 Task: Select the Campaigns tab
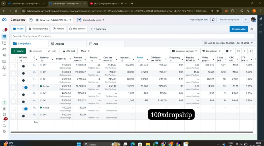click(29, 44)
